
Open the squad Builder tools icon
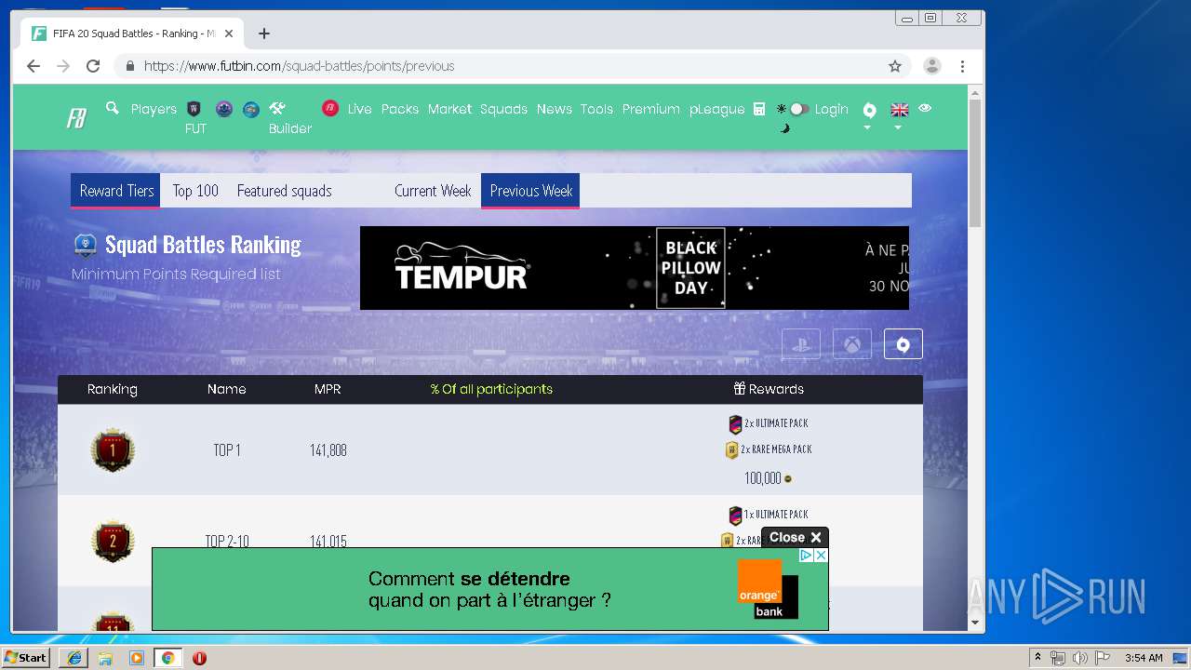click(277, 109)
